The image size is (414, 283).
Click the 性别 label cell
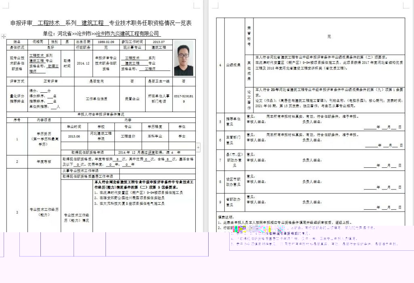(55, 42)
